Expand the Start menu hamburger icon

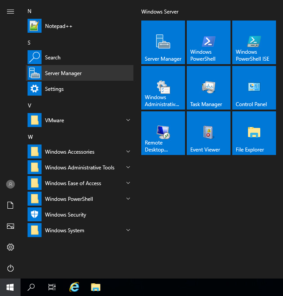(10, 12)
